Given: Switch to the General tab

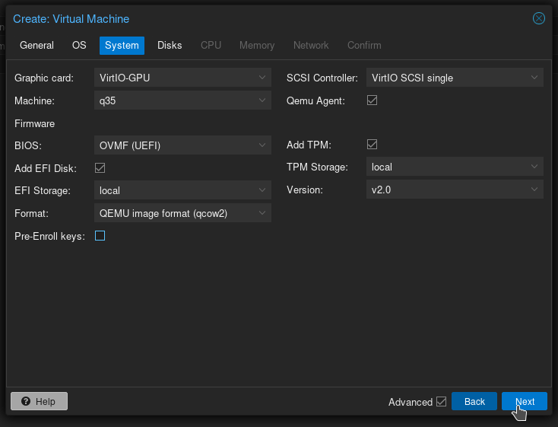Looking at the screenshot, I should (36, 46).
